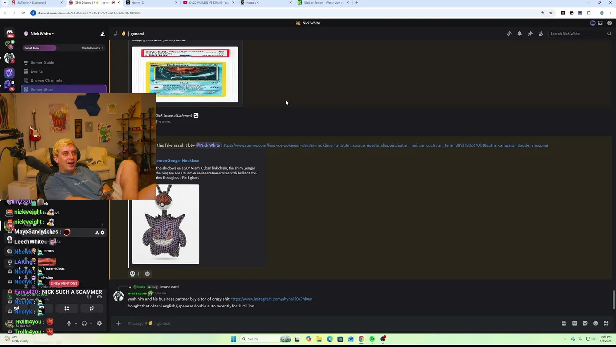Reload the page in Chrome
The height and width of the screenshot is (347, 616).
23,13
